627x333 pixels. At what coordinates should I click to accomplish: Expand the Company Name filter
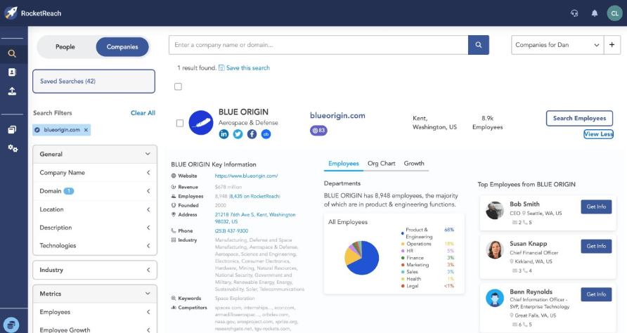[95, 173]
